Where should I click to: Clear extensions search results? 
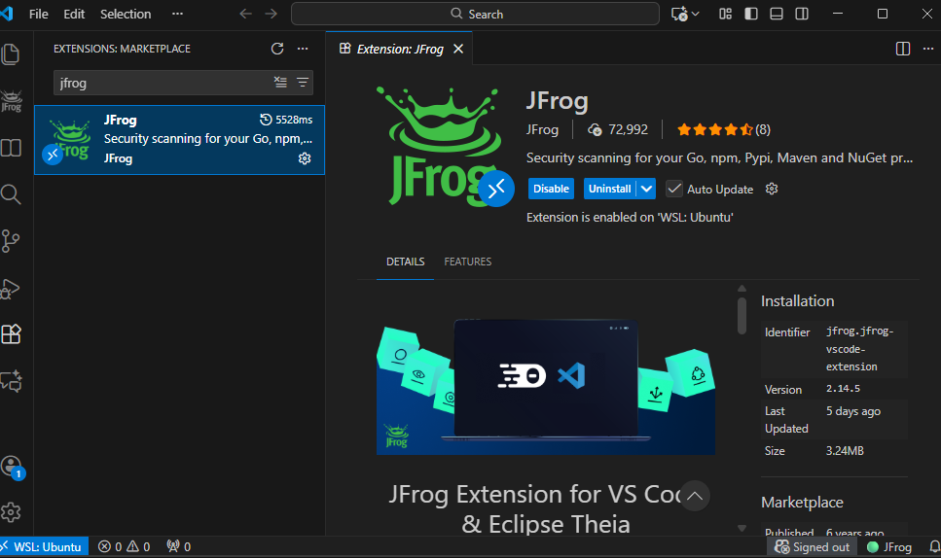coord(280,82)
